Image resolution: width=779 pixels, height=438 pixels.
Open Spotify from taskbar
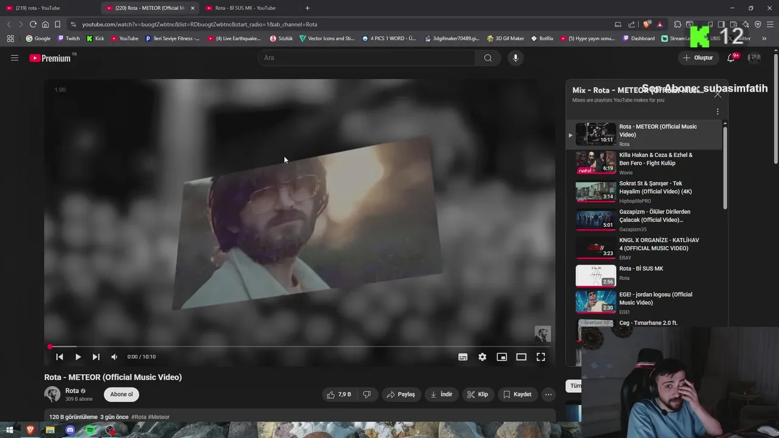pos(90,430)
